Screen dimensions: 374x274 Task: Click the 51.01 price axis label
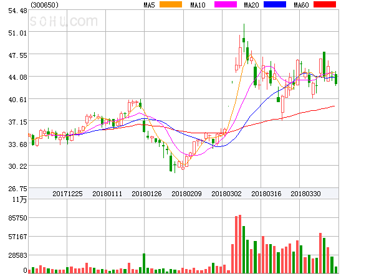click(17, 33)
